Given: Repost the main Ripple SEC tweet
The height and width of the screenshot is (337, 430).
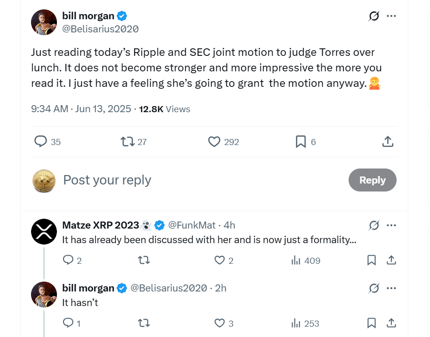Looking at the screenshot, I should point(127,142).
